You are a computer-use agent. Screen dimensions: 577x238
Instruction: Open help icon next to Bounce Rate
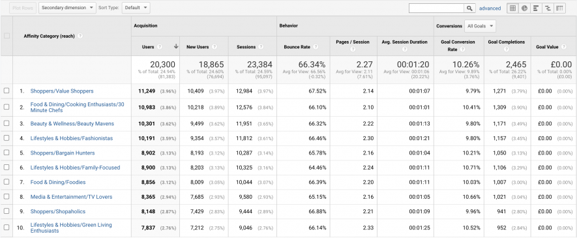point(316,47)
